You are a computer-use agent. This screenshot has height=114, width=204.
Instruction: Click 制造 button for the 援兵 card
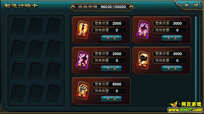tap(111, 68)
